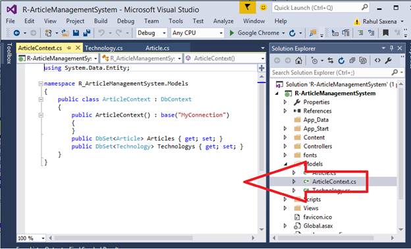The height and width of the screenshot is (249, 411).
Task: Click the Home icon in Solution Explorer
Action: pos(298,61)
